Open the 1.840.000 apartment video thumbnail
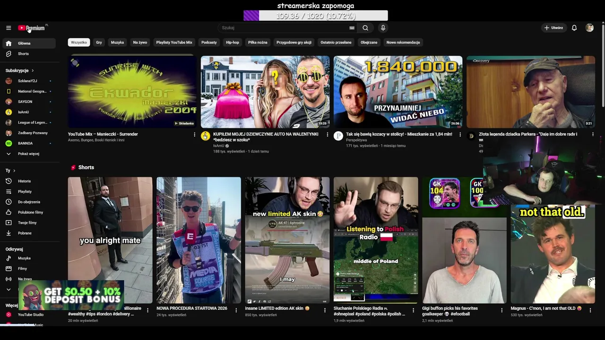Viewport: 605px width, 340px height. point(398,92)
